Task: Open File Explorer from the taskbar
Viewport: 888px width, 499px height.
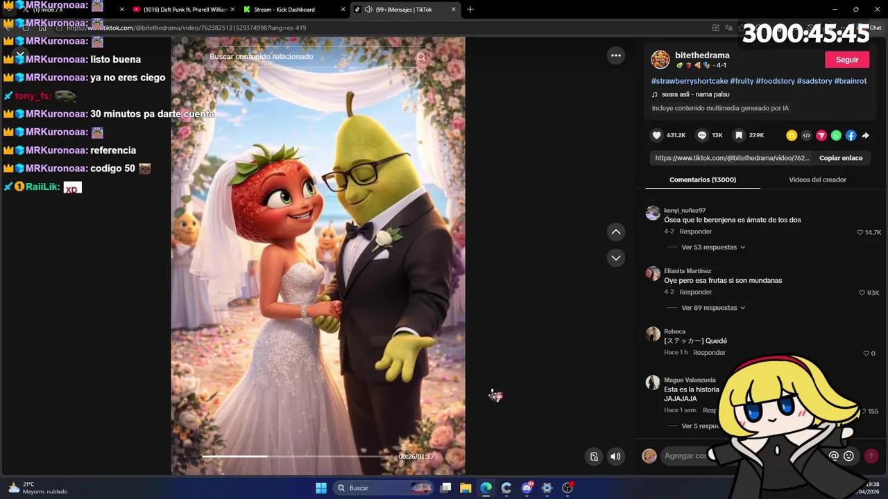Action: [x=466, y=488]
